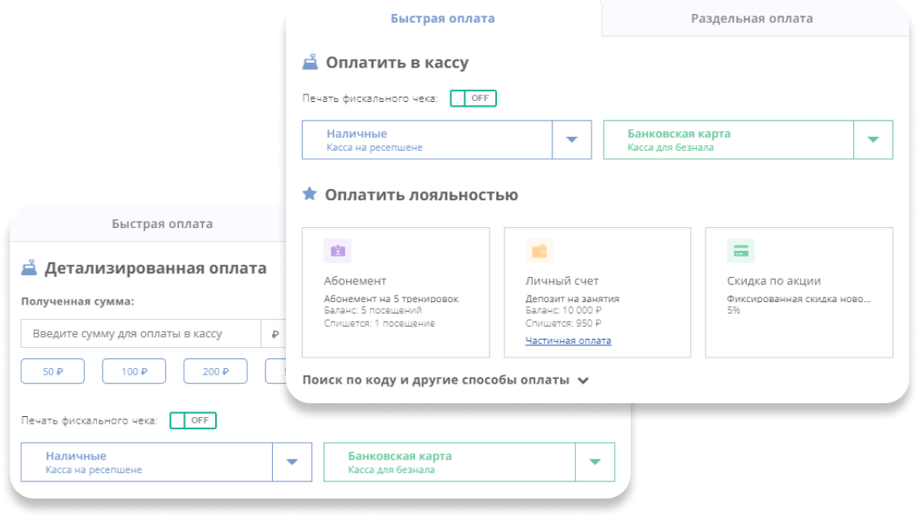Click the green discount icon for Скидка по акции

(x=741, y=251)
